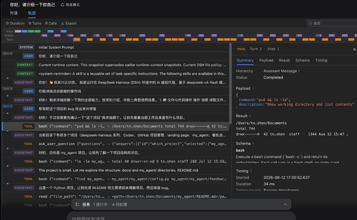The image size is (357, 220).
Task: Open CONTEXT row Current runtime context
Action: pyautogui.click(x=116, y=65)
